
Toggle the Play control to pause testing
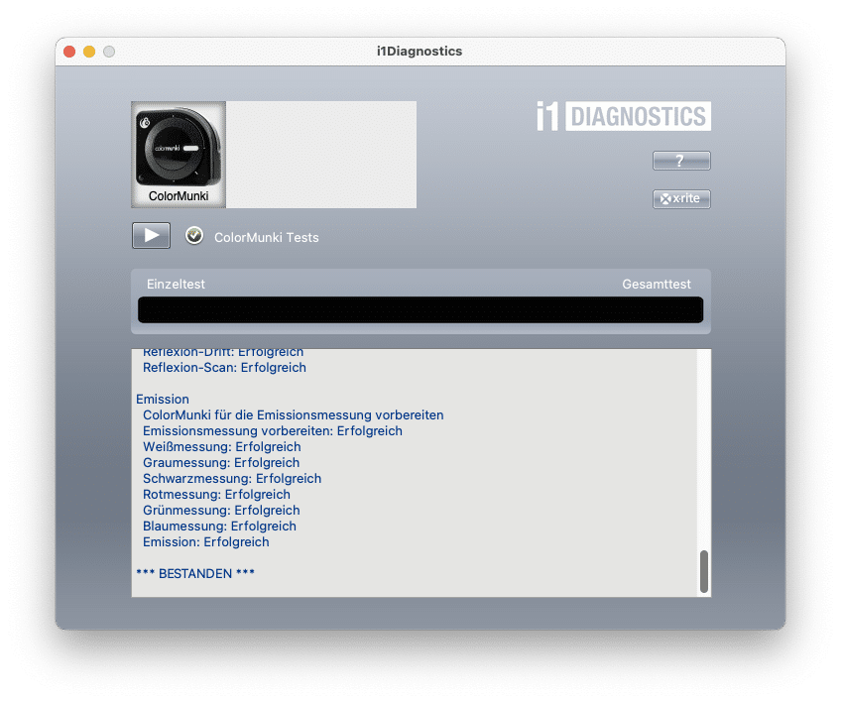tap(151, 235)
